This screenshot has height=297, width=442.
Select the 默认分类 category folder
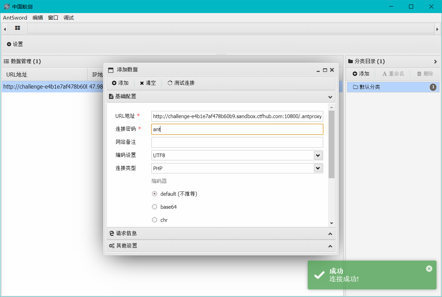point(370,87)
